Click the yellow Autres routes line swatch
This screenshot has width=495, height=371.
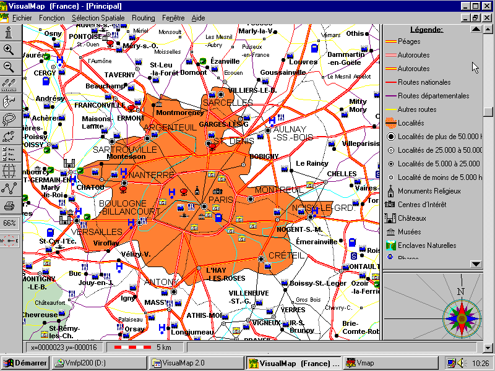(x=391, y=109)
